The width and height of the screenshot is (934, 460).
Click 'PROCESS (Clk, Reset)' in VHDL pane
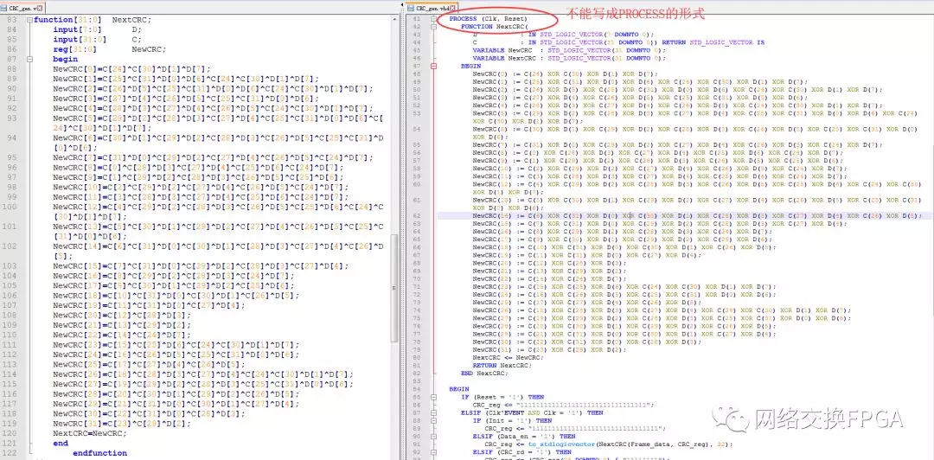tap(488, 19)
